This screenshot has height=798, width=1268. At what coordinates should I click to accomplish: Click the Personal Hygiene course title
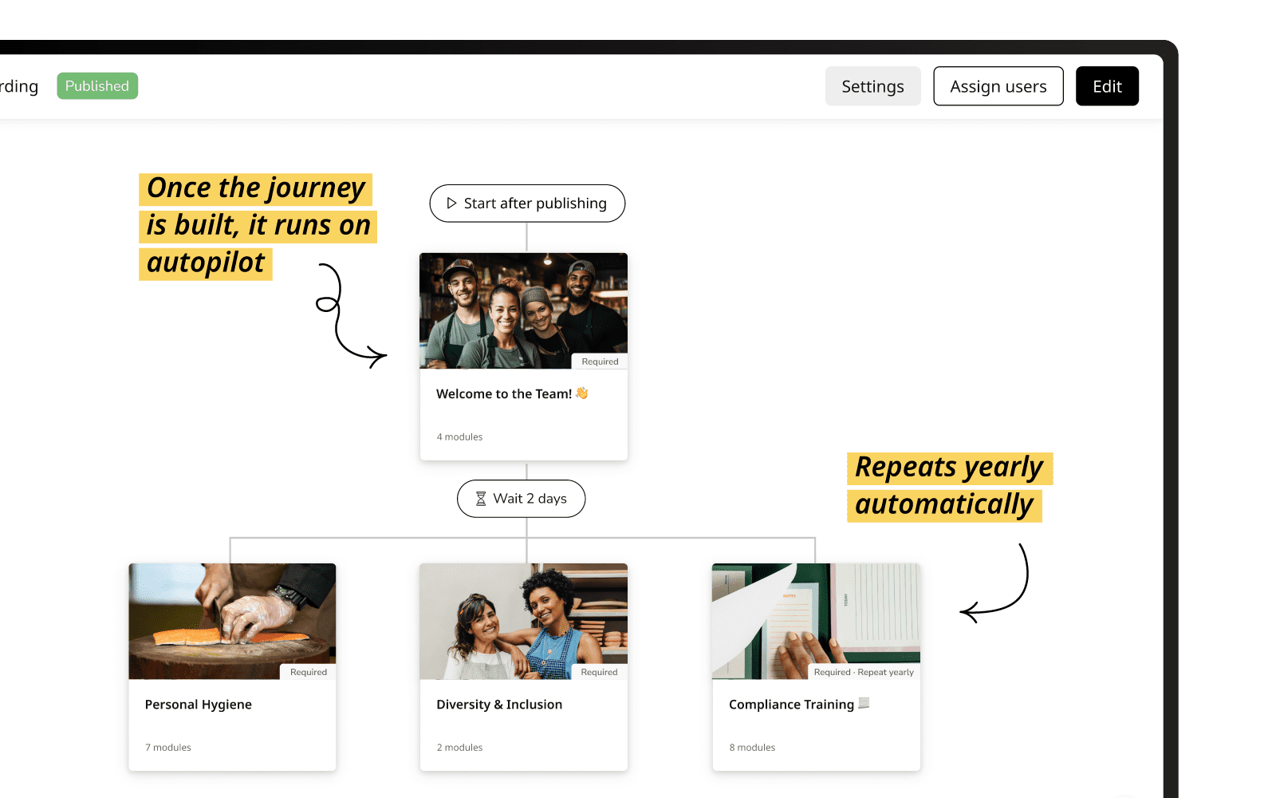(199, 705)
